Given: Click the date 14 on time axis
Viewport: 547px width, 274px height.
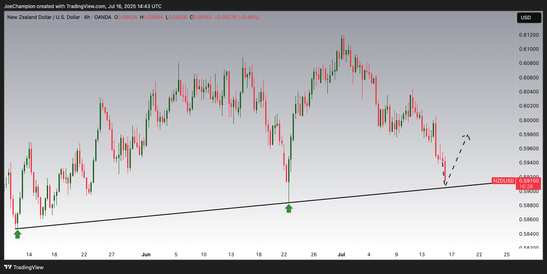Looking at the screenshot, I should 29,255.
